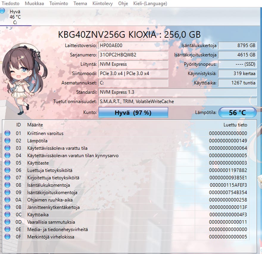Click the Tuetut ominaisuudet field with S.M.A.R.T., TRIM
Image resolution: width=262 pixels, height=254 pixels.
click(x=177, y=102)
